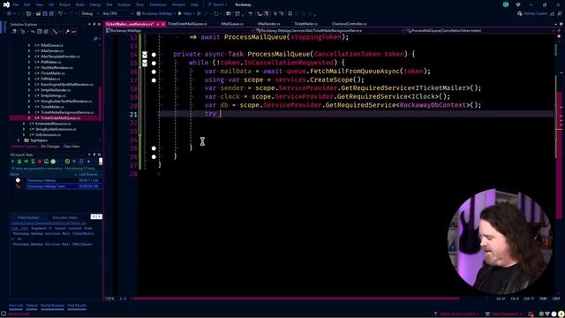The height and width of the screenshot is (318, 565).
Task: Click the colored user account avatar icon
Action: pos(506,4)
